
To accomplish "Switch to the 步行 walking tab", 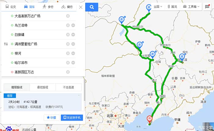I will (x=48, y=7).
